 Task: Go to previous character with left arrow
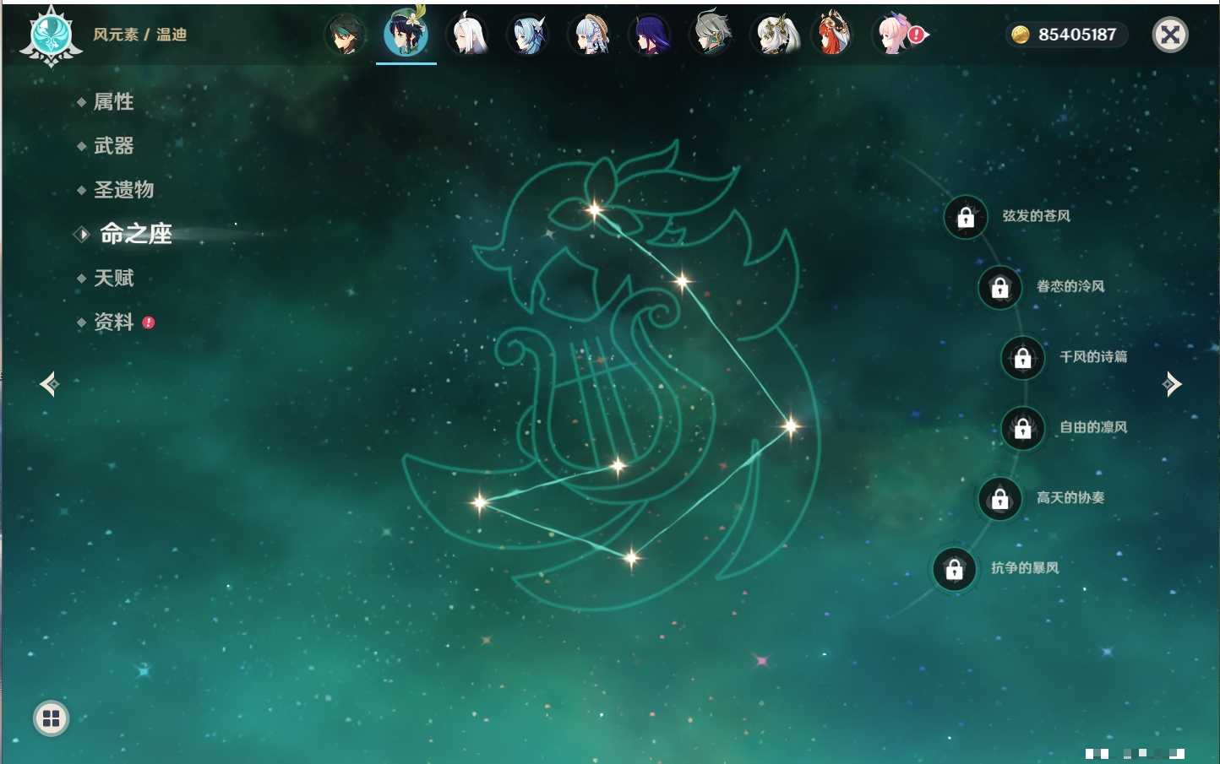[x=49, y=384]
